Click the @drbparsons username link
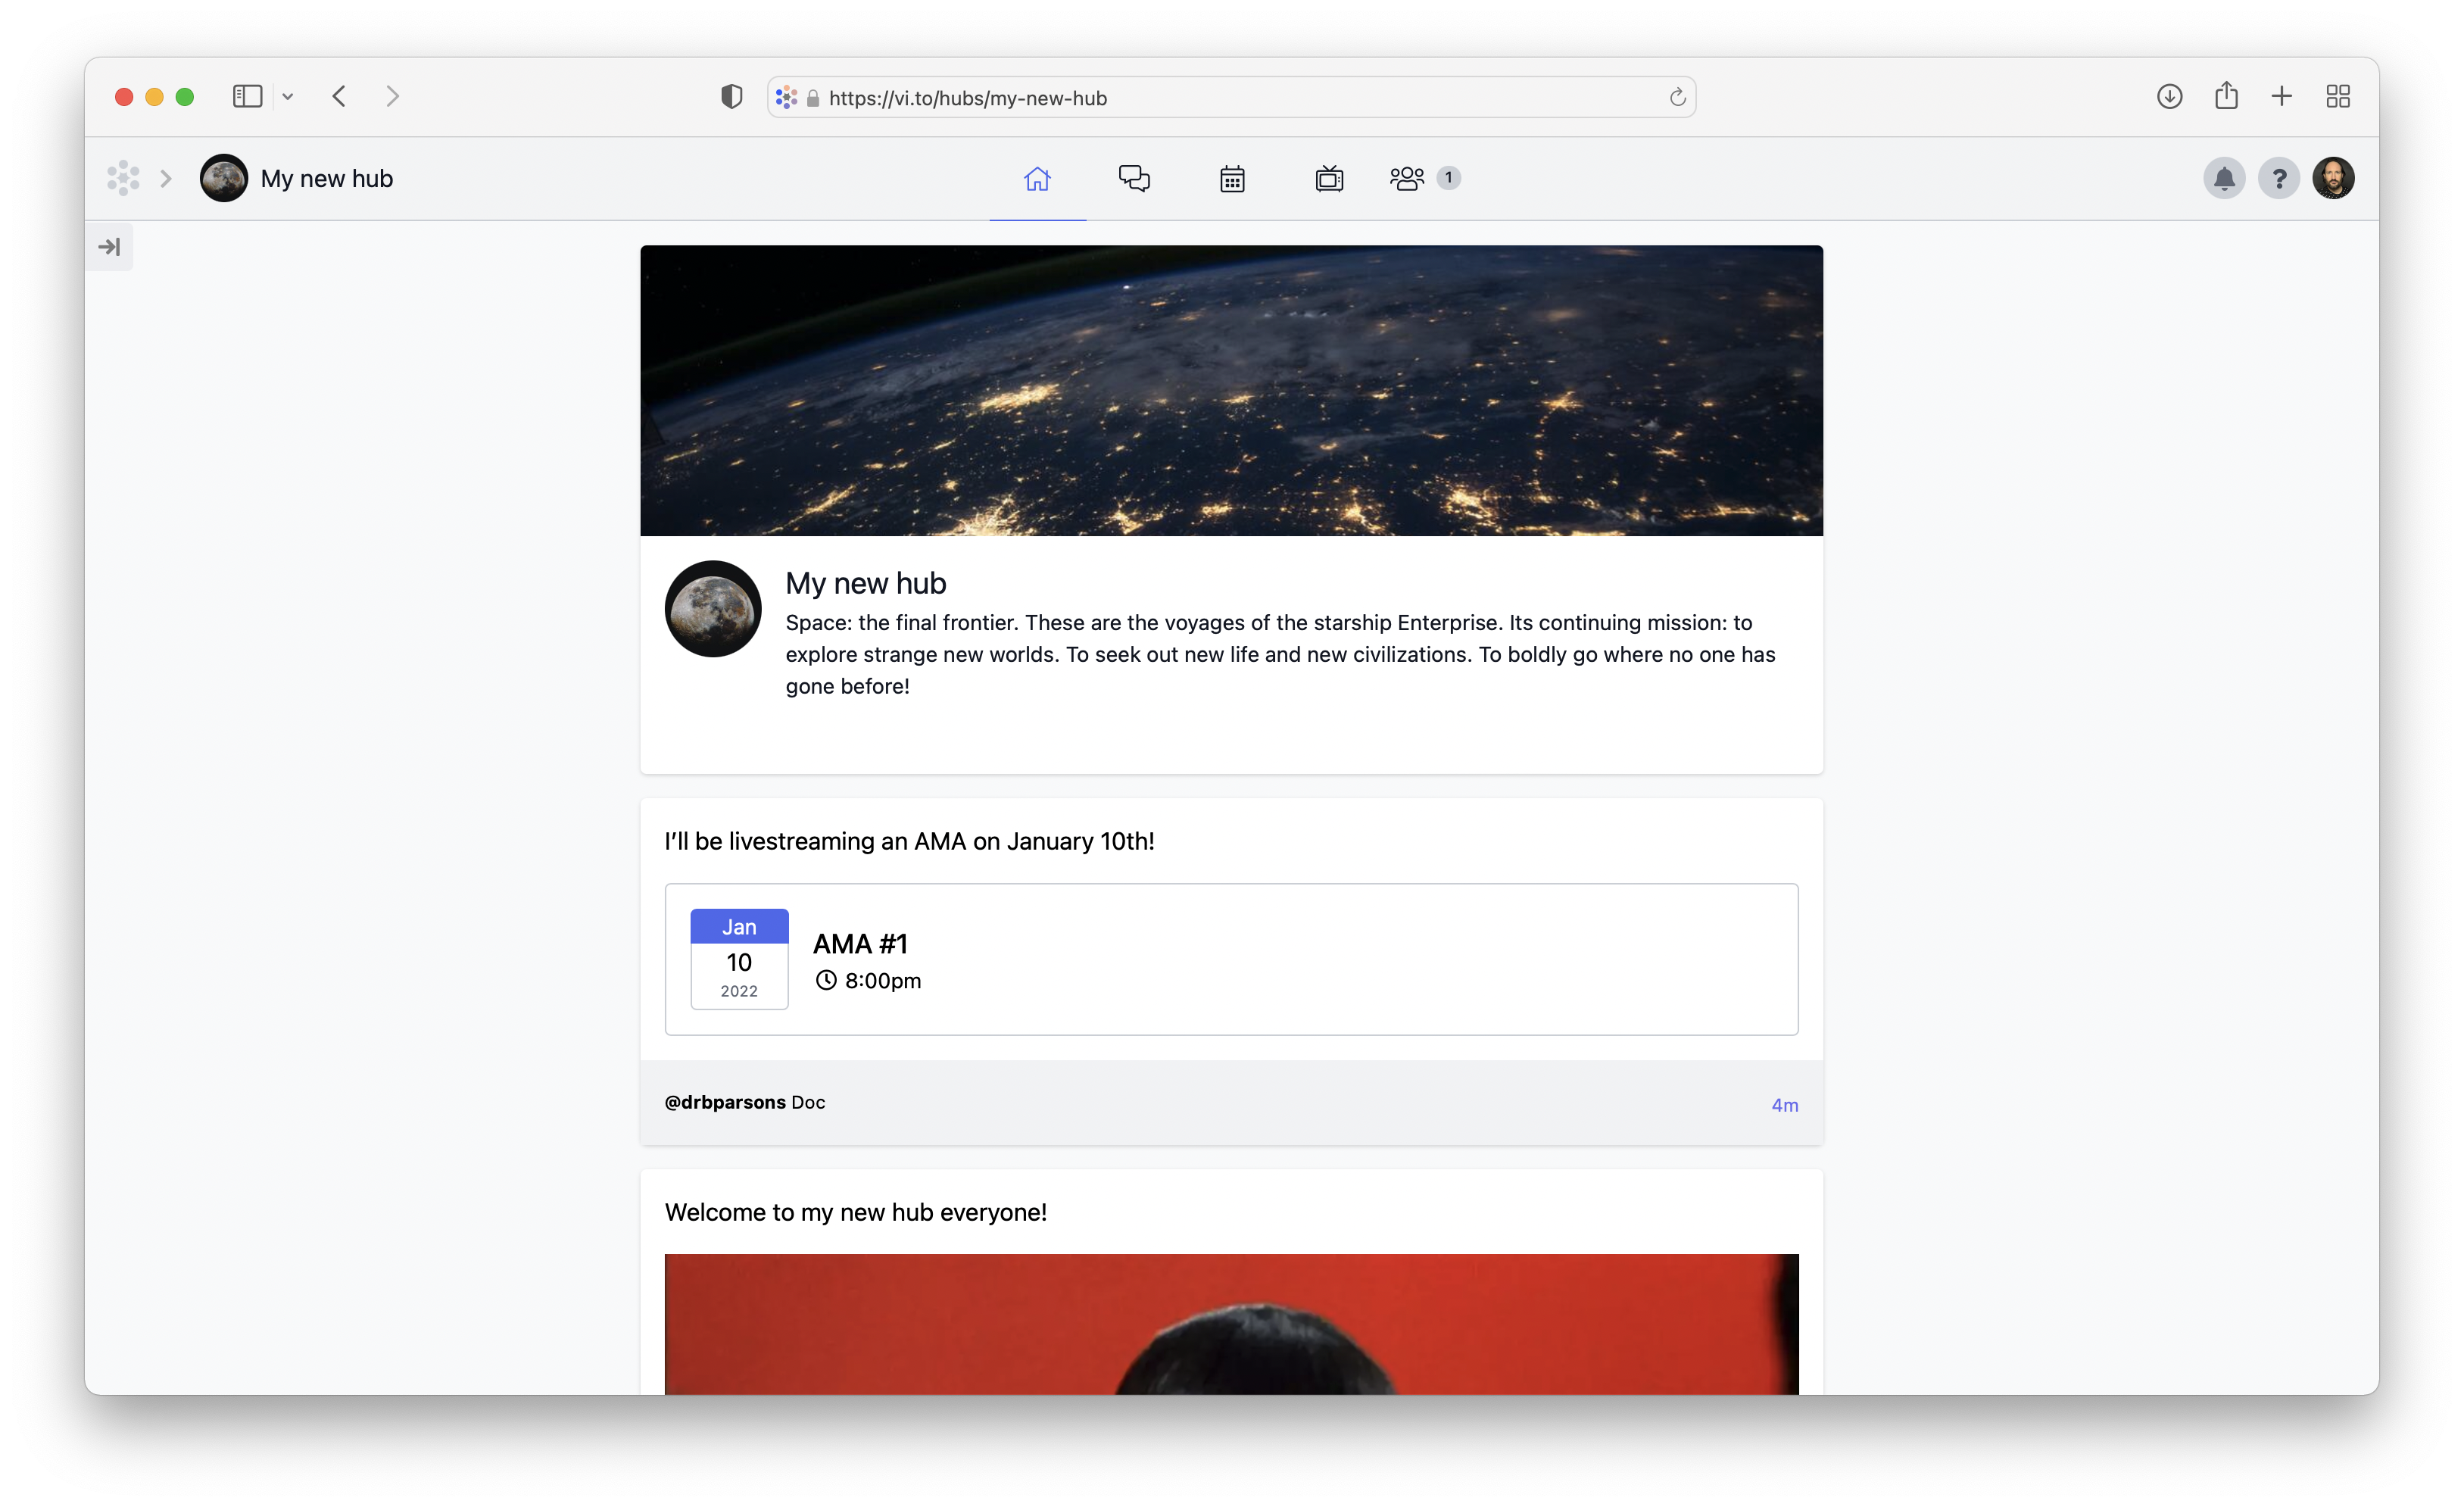This screenshot has height=1507, width=2464. [725, 1102]
